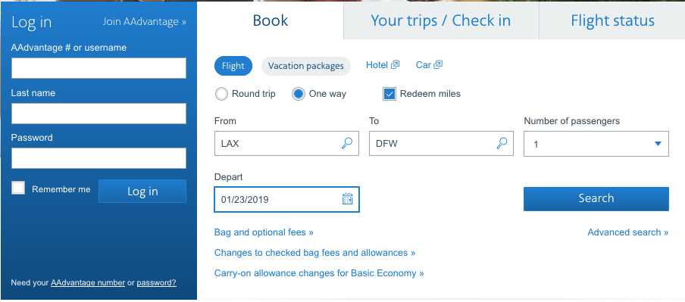Image resolution: width=685 pixels, height=302 pixels.
Task: Open the Flight status tab
Action: (612, 21)
